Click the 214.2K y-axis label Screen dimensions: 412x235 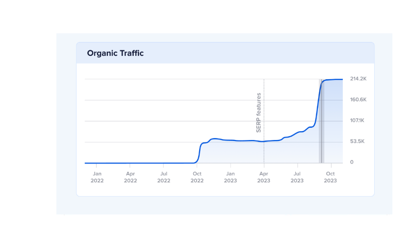[x=359, y=79]
